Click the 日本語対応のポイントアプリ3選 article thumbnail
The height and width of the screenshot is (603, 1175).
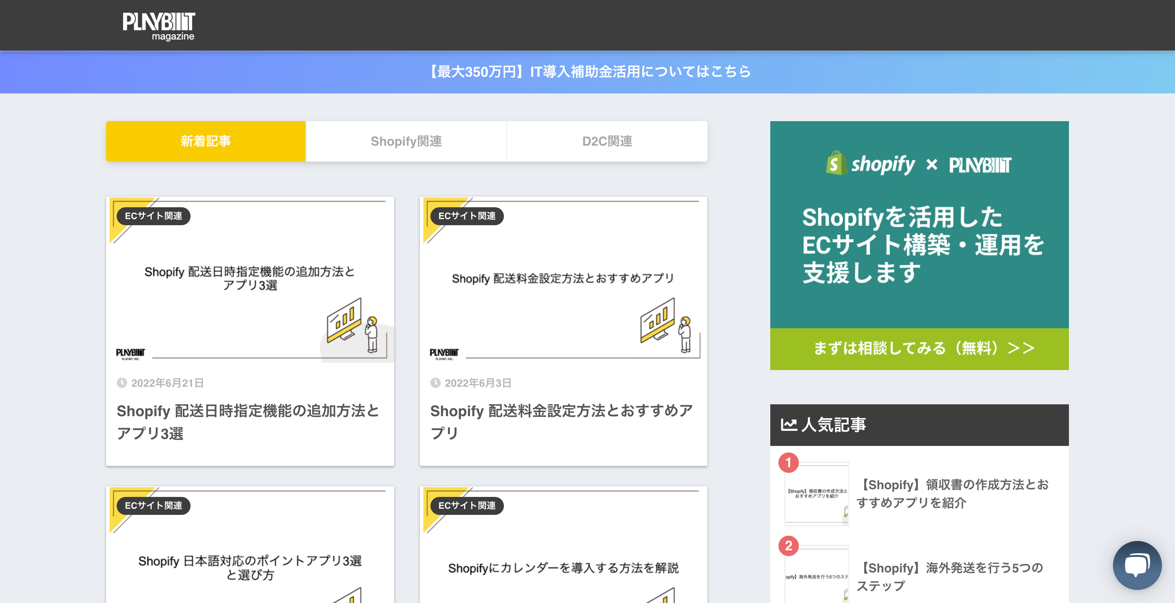click(x=250, y=545)
